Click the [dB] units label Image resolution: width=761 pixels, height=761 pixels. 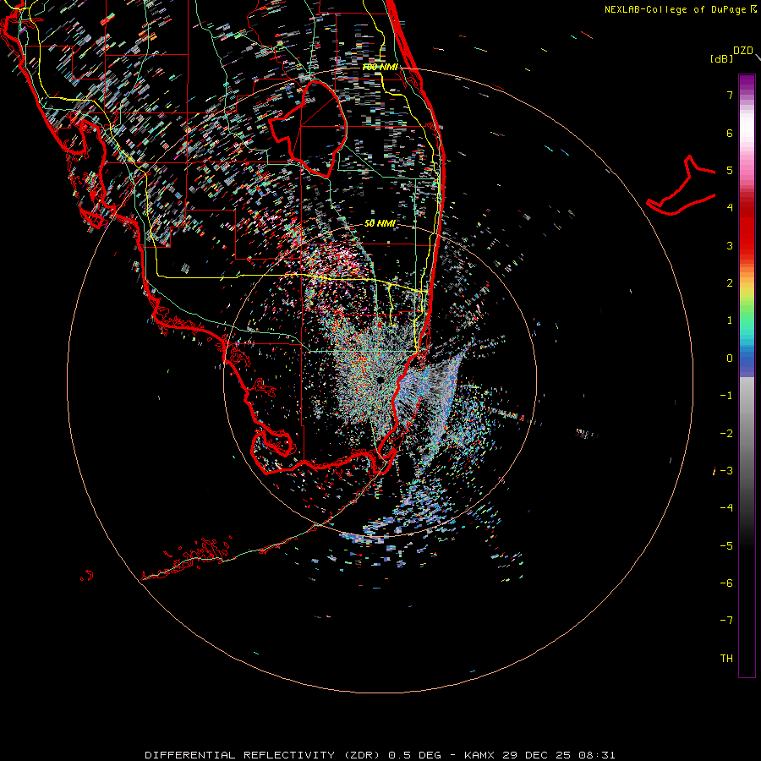pos(722,58)
